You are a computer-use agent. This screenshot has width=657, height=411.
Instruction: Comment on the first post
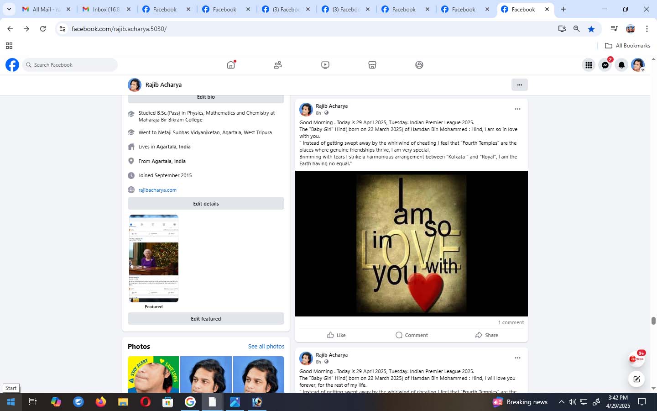tap(412, 335)
